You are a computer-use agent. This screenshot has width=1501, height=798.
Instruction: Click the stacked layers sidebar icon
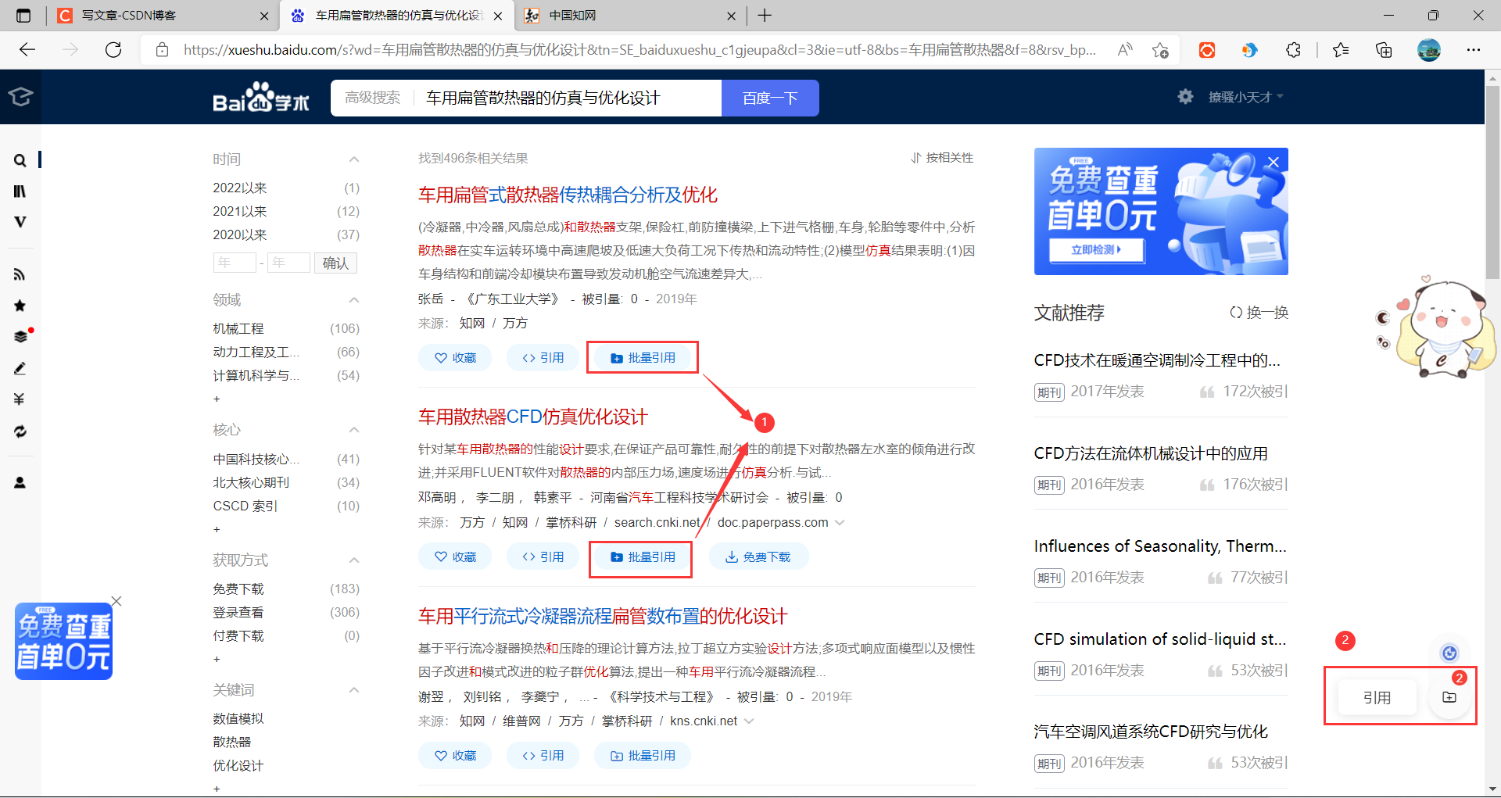20,337
